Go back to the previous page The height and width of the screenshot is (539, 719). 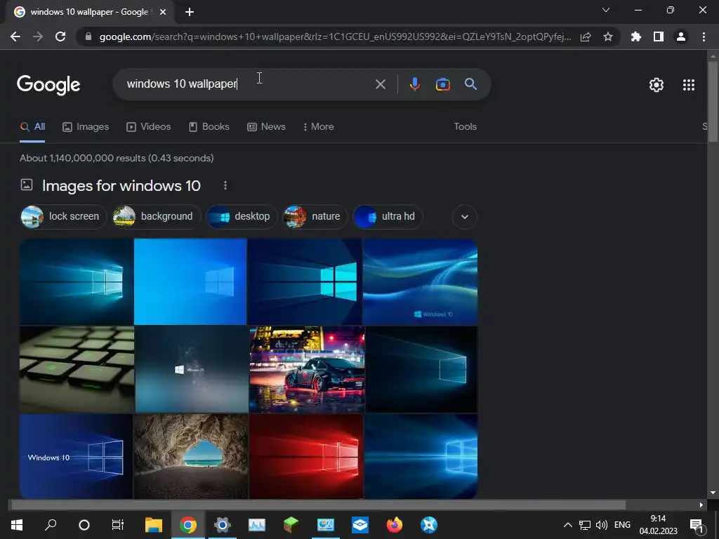(x=15, y=36)
